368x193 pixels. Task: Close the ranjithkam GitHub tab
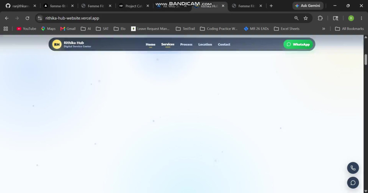coord(35,6)
